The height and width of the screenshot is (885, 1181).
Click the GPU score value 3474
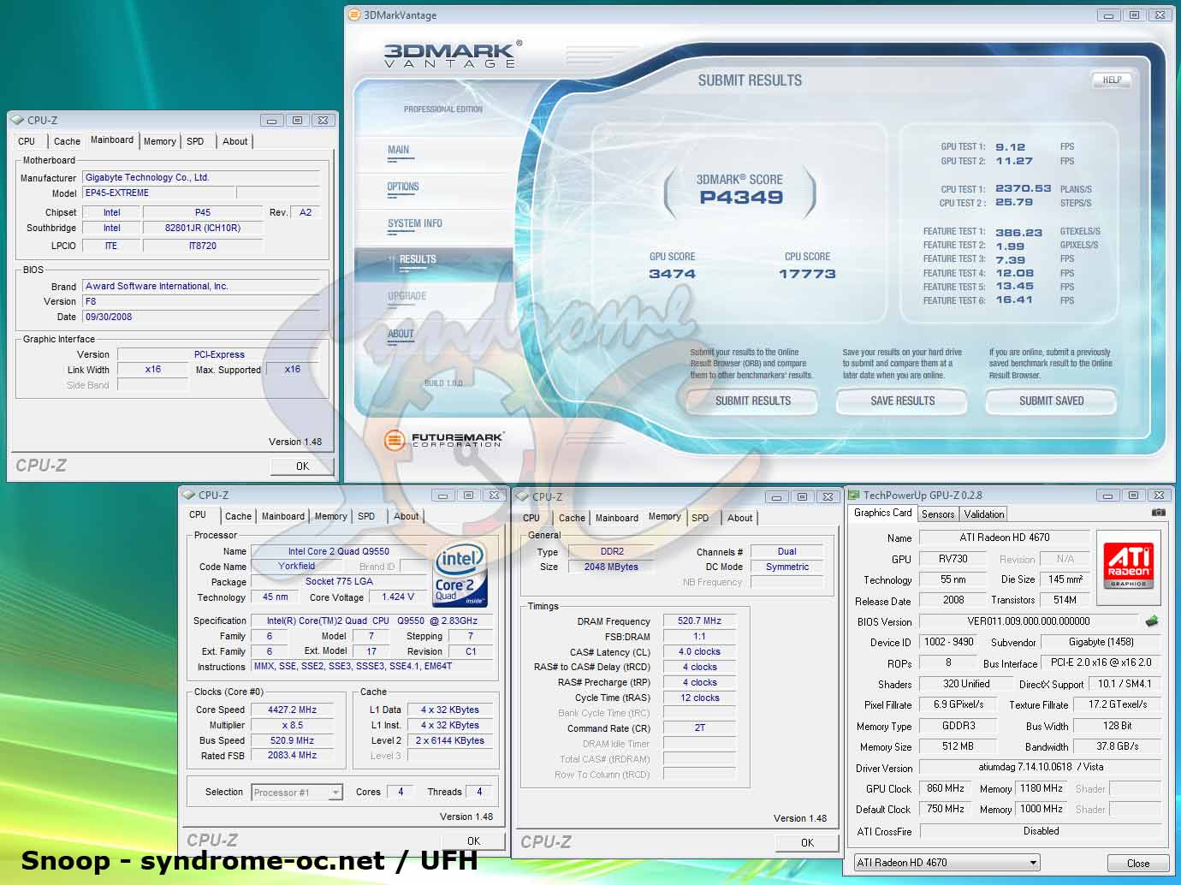pos(672,274)
